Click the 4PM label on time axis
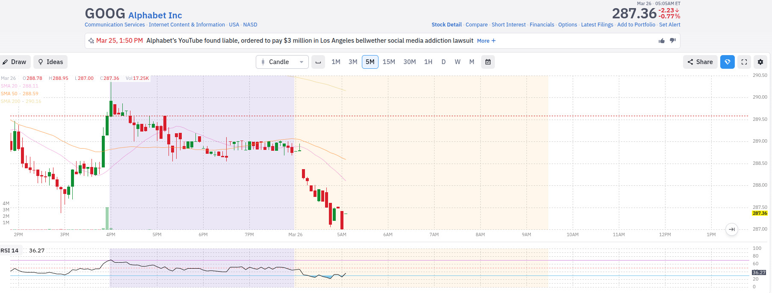This screenshot has height=293, width=772. [x=111, y=234]
